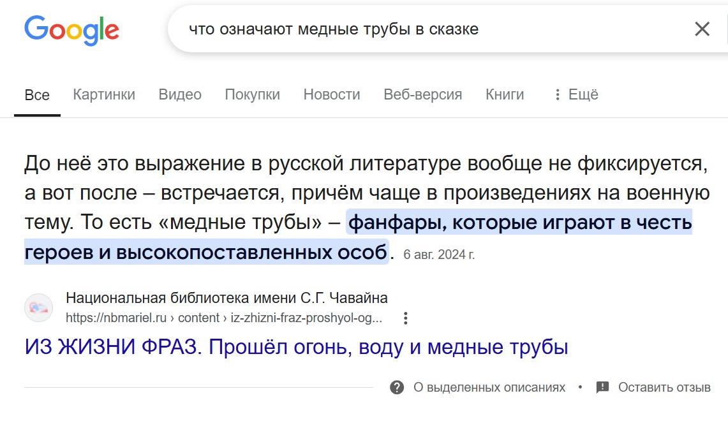
Task: Select the Все tab
Action: pyautogui.click(x=37, y=95)
